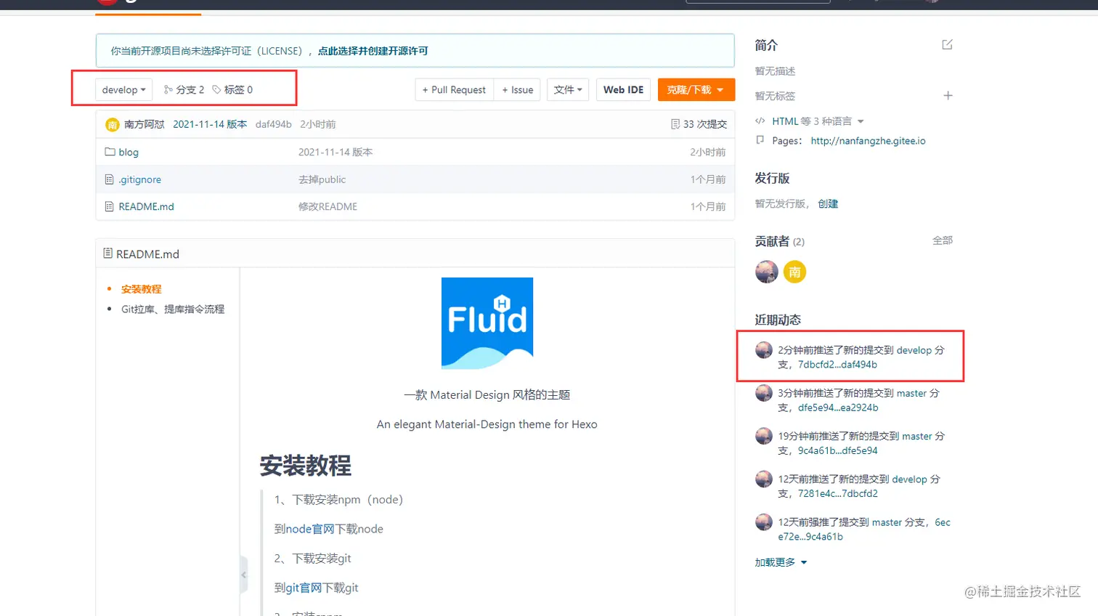Screen dimensions: 1098x616
Task: Click the Pages icon
Action: pos(760,140)
